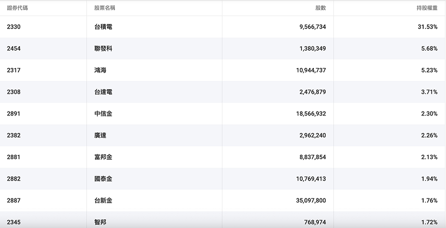The width and height of the screenshot is (446, 228).
Task: Click the 廣達 stock name
Action: coord(101,135)
